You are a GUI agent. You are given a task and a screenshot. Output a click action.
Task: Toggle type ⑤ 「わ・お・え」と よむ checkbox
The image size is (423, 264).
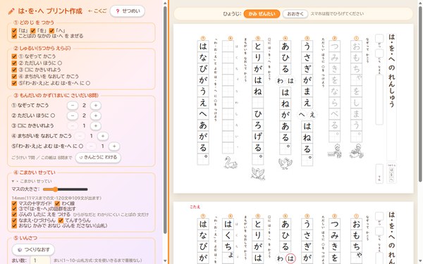click(15, 83)
